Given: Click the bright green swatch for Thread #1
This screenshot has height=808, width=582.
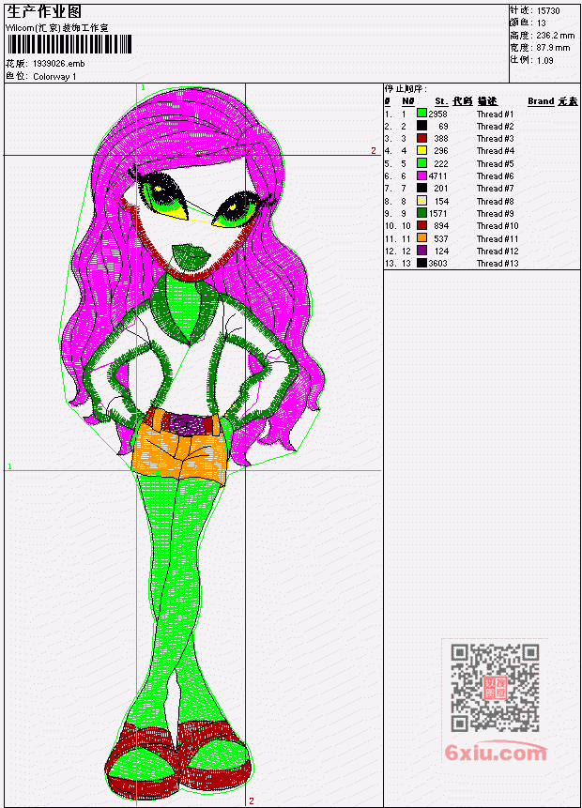Looking at the screenshot, I should 421,114.
